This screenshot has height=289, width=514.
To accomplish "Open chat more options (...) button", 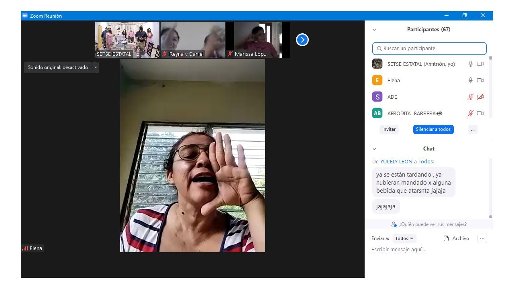I will pyautogui.click(x=482, y=238).
